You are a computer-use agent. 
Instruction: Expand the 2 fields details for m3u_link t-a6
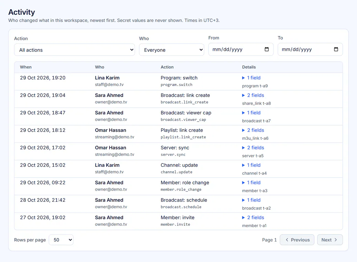click(253, 130)
